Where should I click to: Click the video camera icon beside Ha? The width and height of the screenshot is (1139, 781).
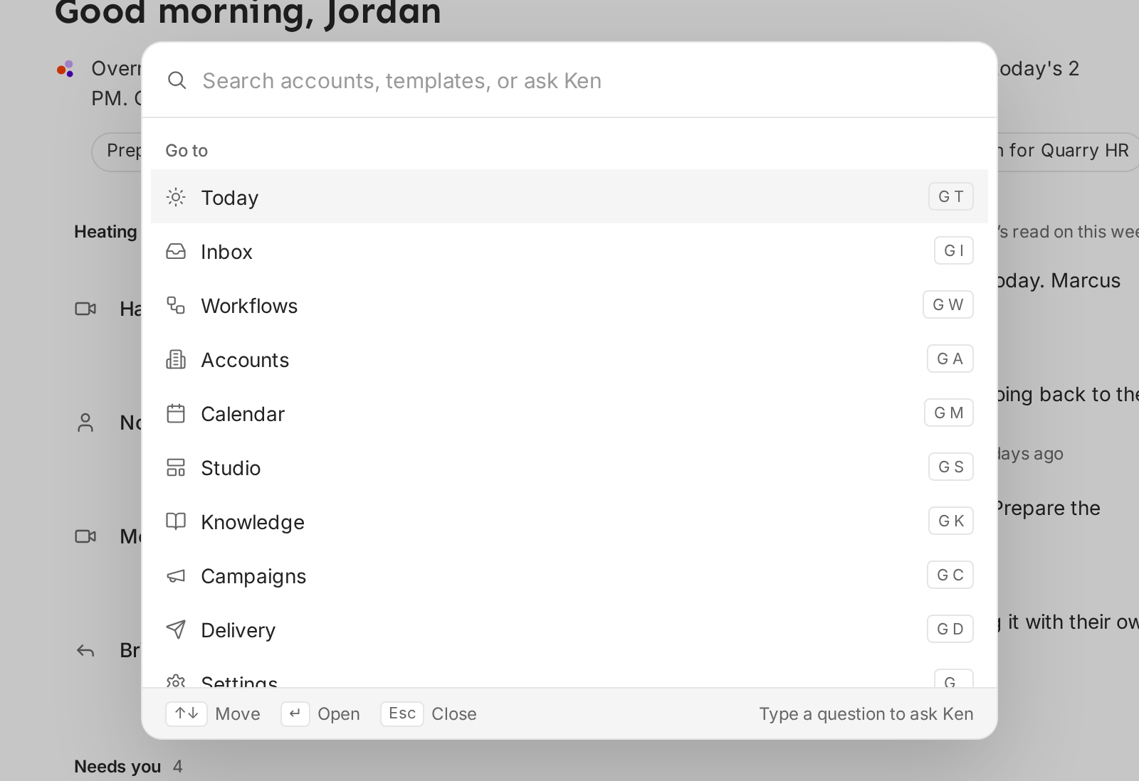coord(85,309)
